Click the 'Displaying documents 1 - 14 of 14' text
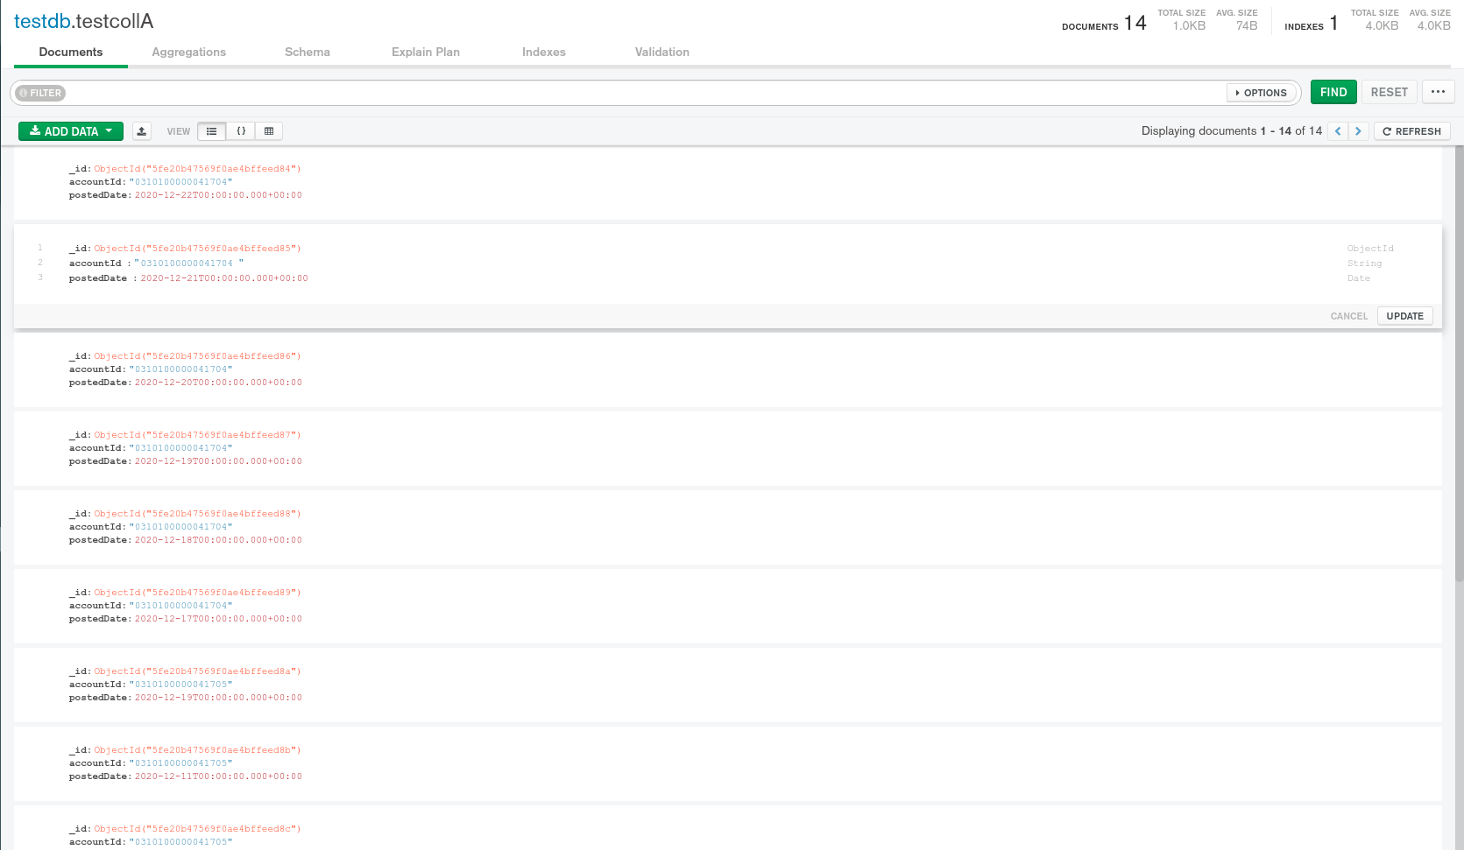Viewport: 1464px width, 850px height. [x=1232, y=131]
